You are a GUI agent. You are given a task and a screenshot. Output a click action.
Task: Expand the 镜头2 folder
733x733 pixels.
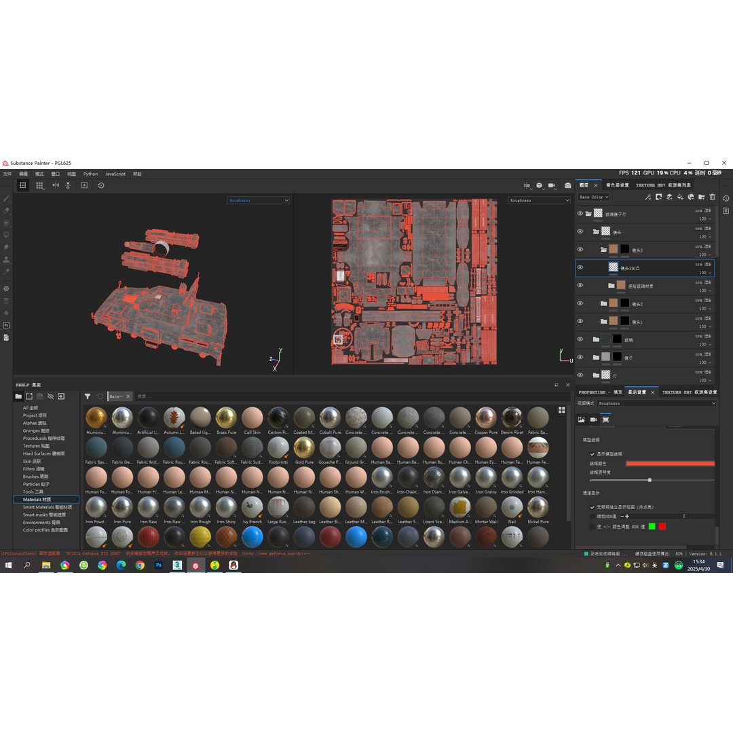click(603, 303)
